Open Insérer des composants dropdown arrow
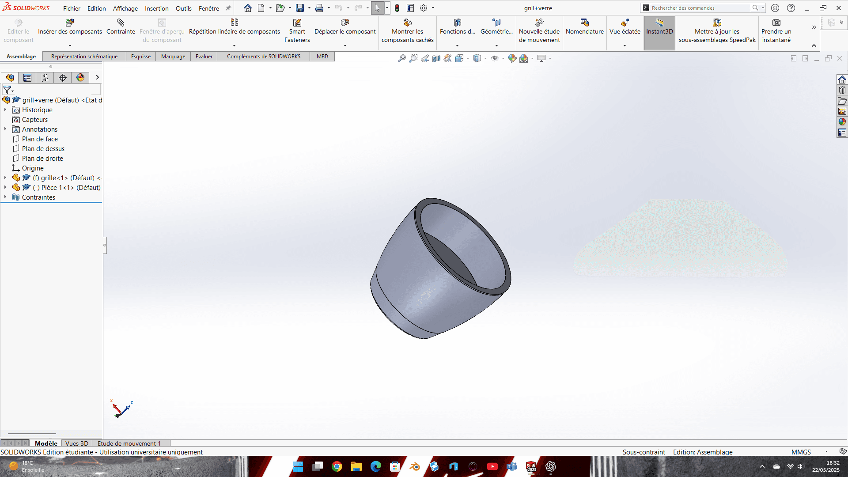 (70, 45)
